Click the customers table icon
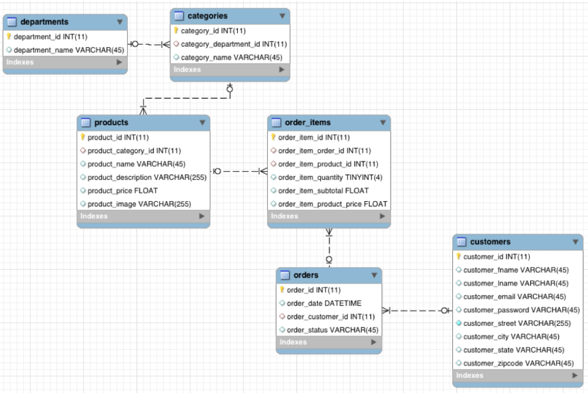 (x=461, y=242)
